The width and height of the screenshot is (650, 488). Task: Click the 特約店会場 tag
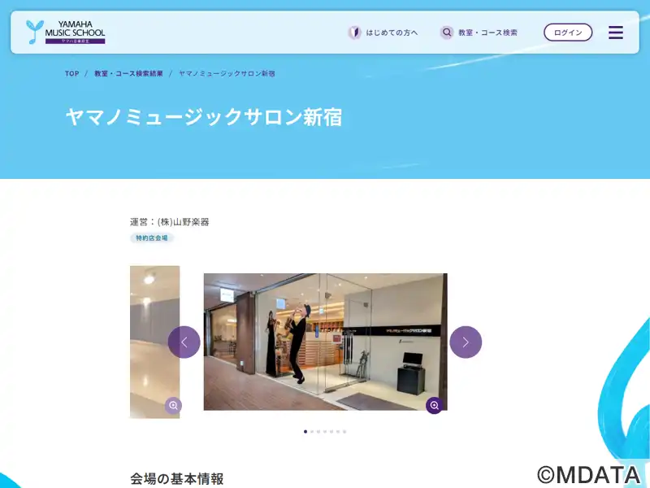coord(152,237)
